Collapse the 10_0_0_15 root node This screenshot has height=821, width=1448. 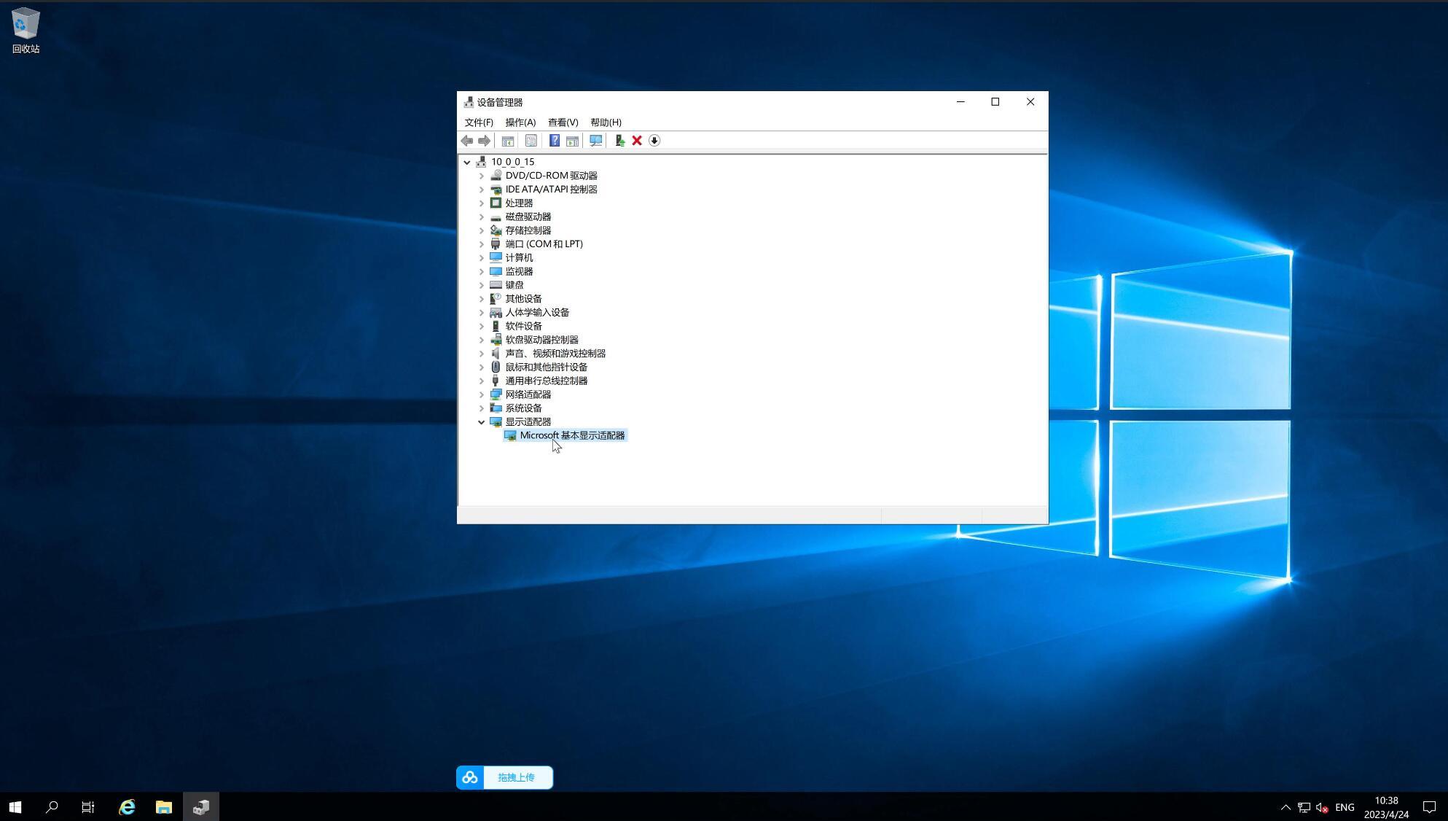point(467,162)
